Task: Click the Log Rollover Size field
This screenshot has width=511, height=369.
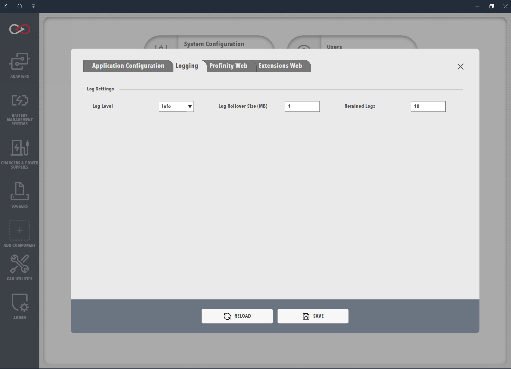Action: (x=302, y=106)
